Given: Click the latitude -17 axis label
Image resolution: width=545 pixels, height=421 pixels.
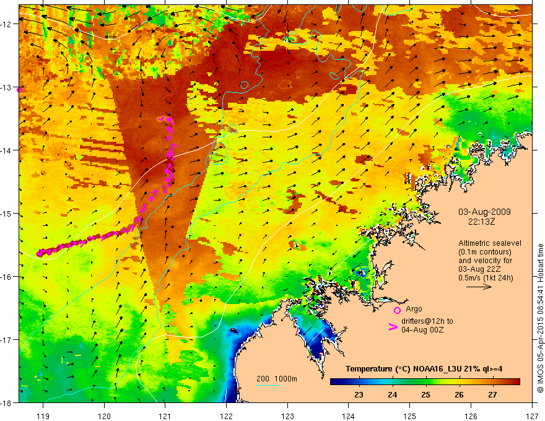Looking at the screenshot, I should (x=7, y=340).
